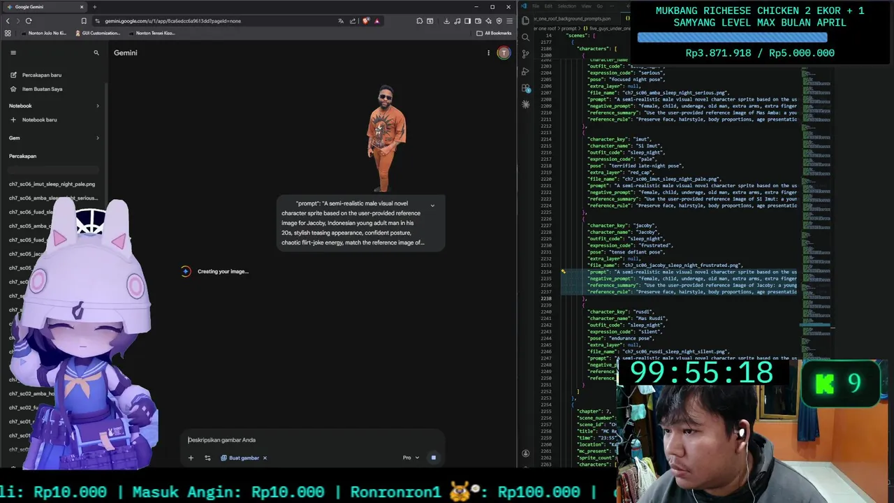Screen dimensions: 894x503
Task: Click the prompt breadcrumb in VS Code
Action: coord(569,28)
